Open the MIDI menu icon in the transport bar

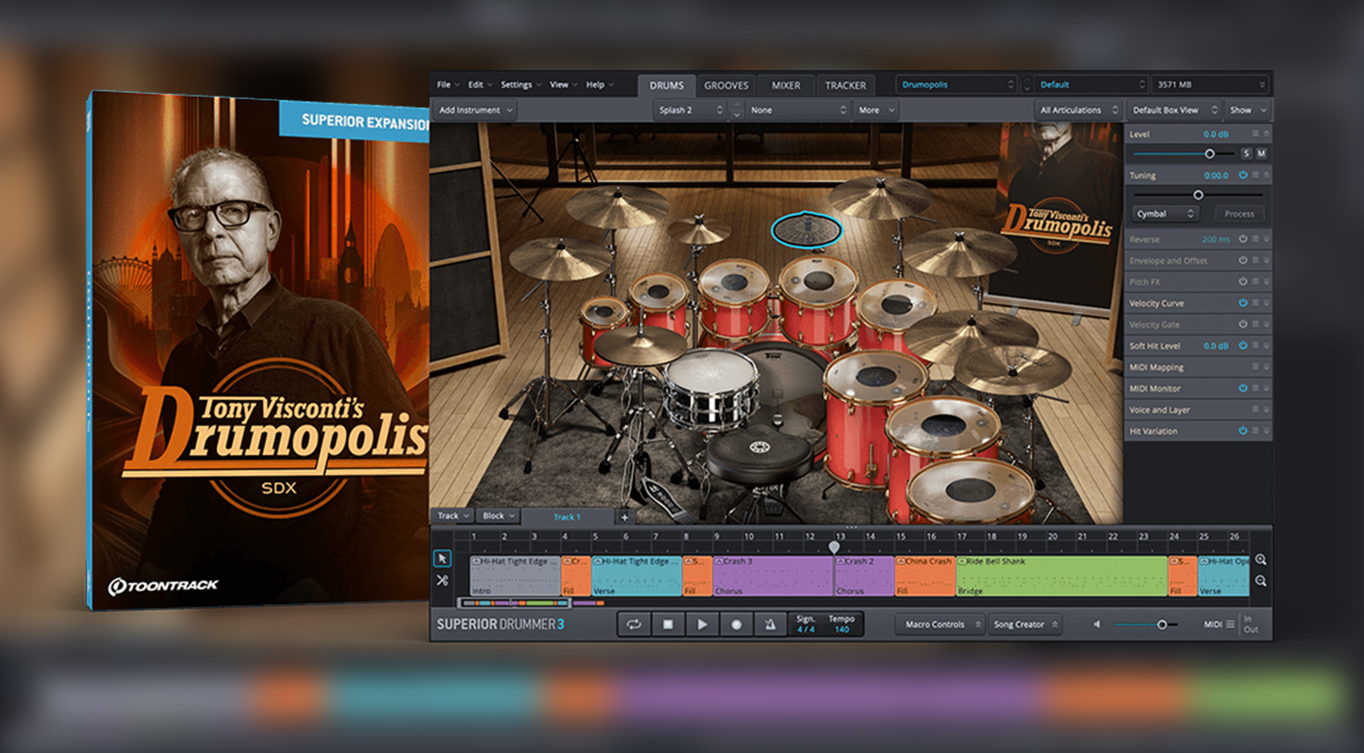(1230, 625)
